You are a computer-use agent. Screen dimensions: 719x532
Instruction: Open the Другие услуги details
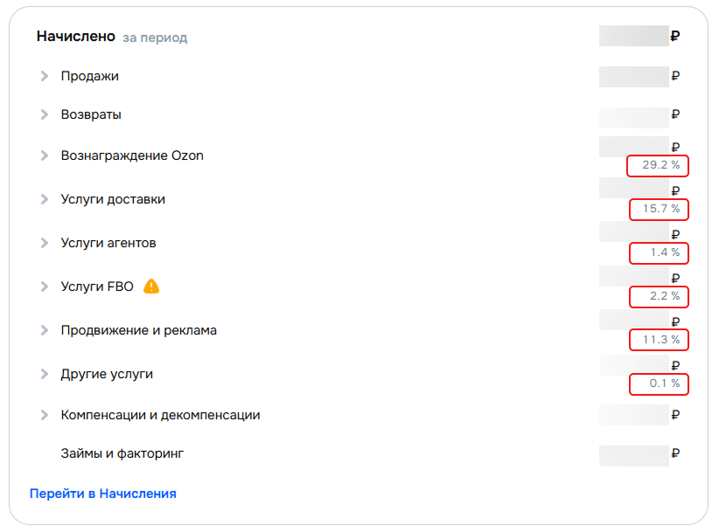(44, 374)
